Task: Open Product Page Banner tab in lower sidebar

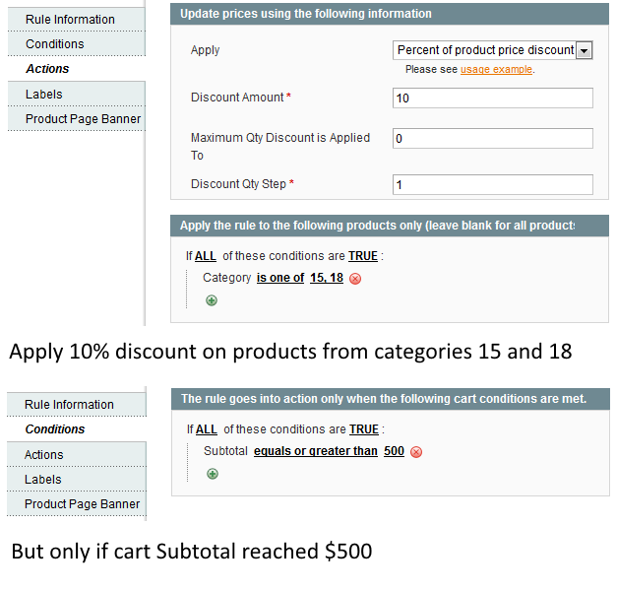Action: click(83, 504)
